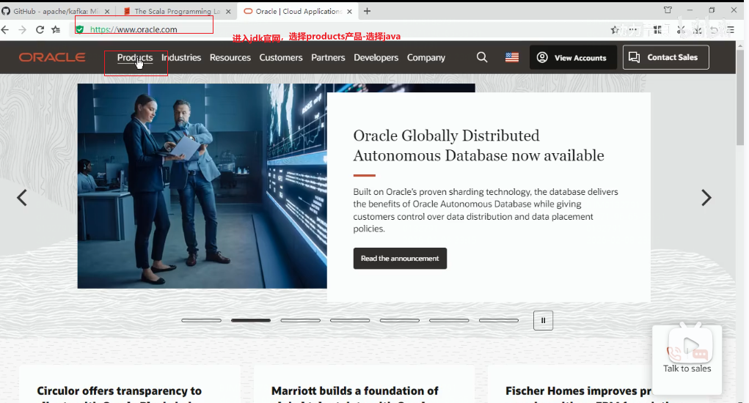Open the Partners menu

pos(328,58)
